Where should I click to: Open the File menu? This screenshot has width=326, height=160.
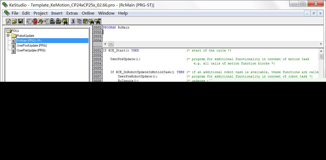click(x=15, y=13)
